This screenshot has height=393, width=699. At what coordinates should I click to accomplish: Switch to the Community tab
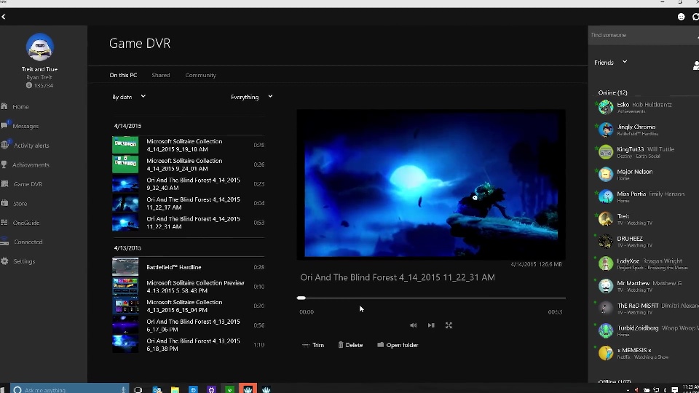click(x=201, y=75)
